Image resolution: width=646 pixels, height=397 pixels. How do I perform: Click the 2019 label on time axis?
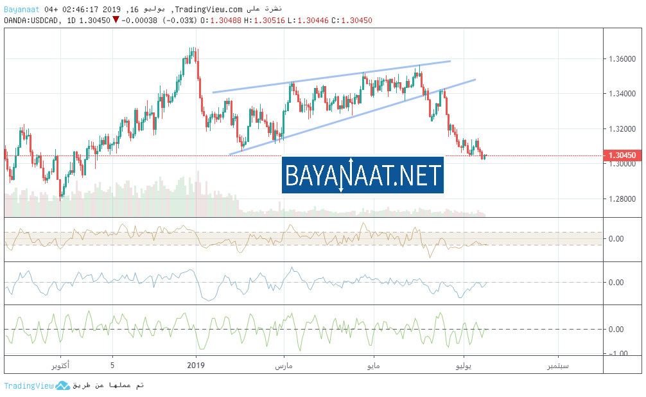click(x=196, y=366)
